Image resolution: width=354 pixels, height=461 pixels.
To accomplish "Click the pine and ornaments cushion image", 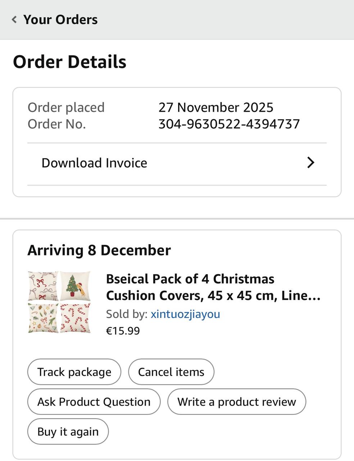I will tap(43, 318).
